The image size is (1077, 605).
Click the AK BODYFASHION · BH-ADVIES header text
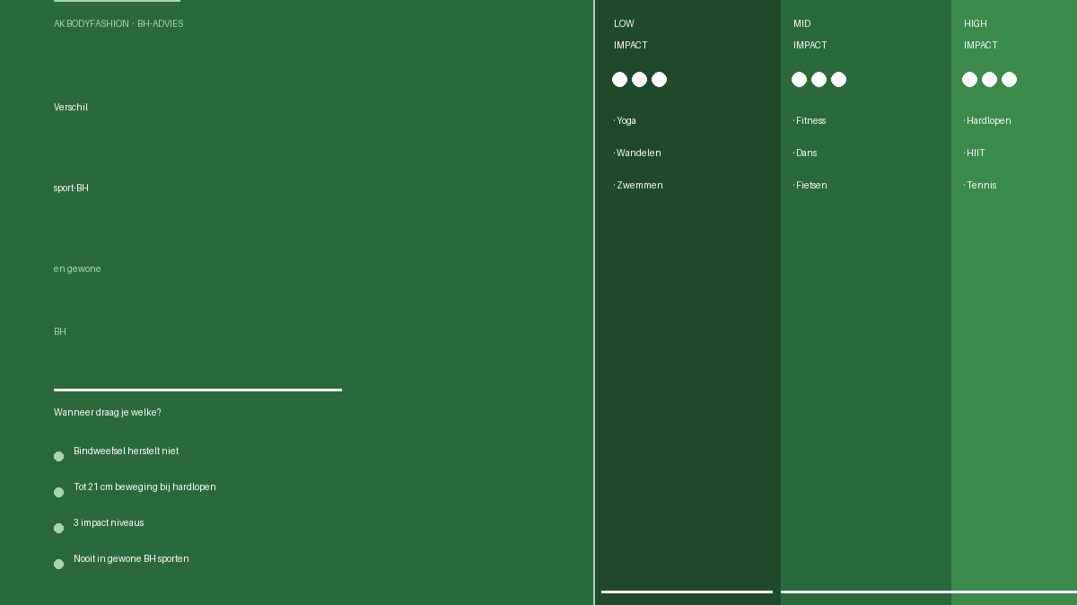pos(118,23)
